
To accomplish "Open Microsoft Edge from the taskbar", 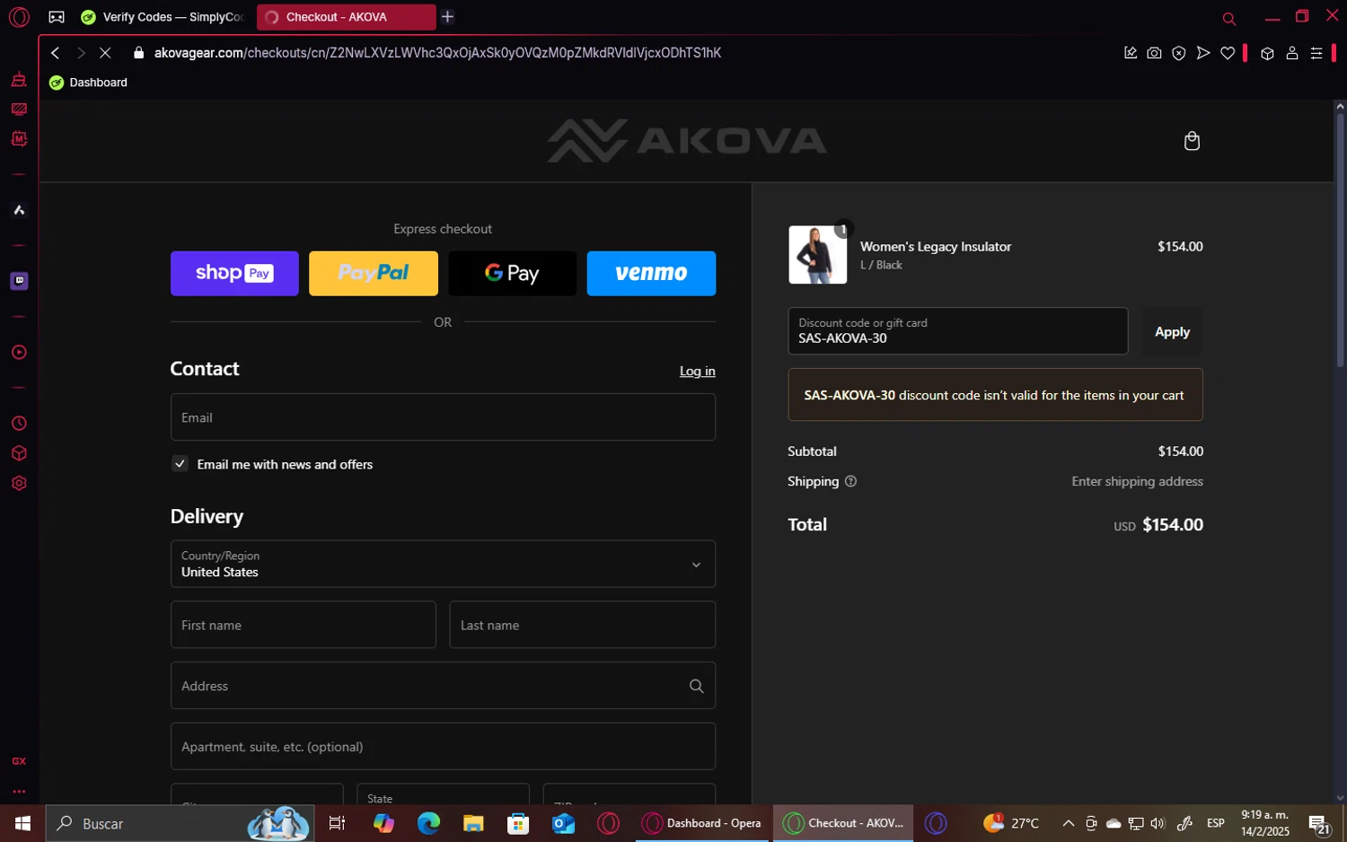I will click(x=428, y=823).
